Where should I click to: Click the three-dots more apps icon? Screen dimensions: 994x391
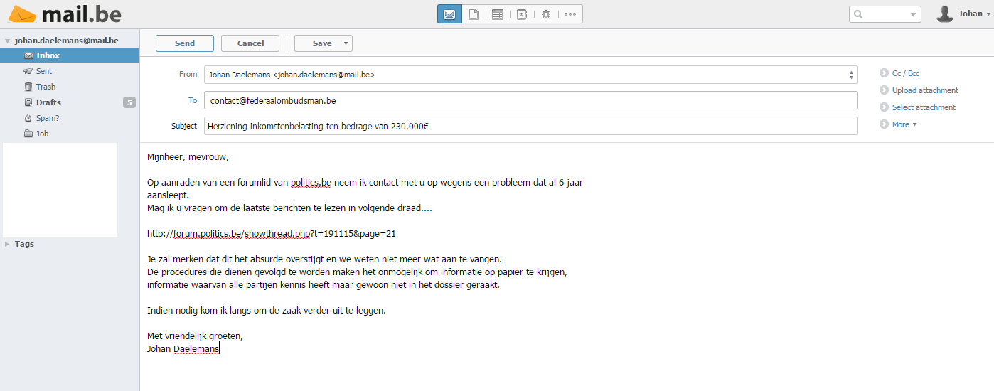coord(570,14)
